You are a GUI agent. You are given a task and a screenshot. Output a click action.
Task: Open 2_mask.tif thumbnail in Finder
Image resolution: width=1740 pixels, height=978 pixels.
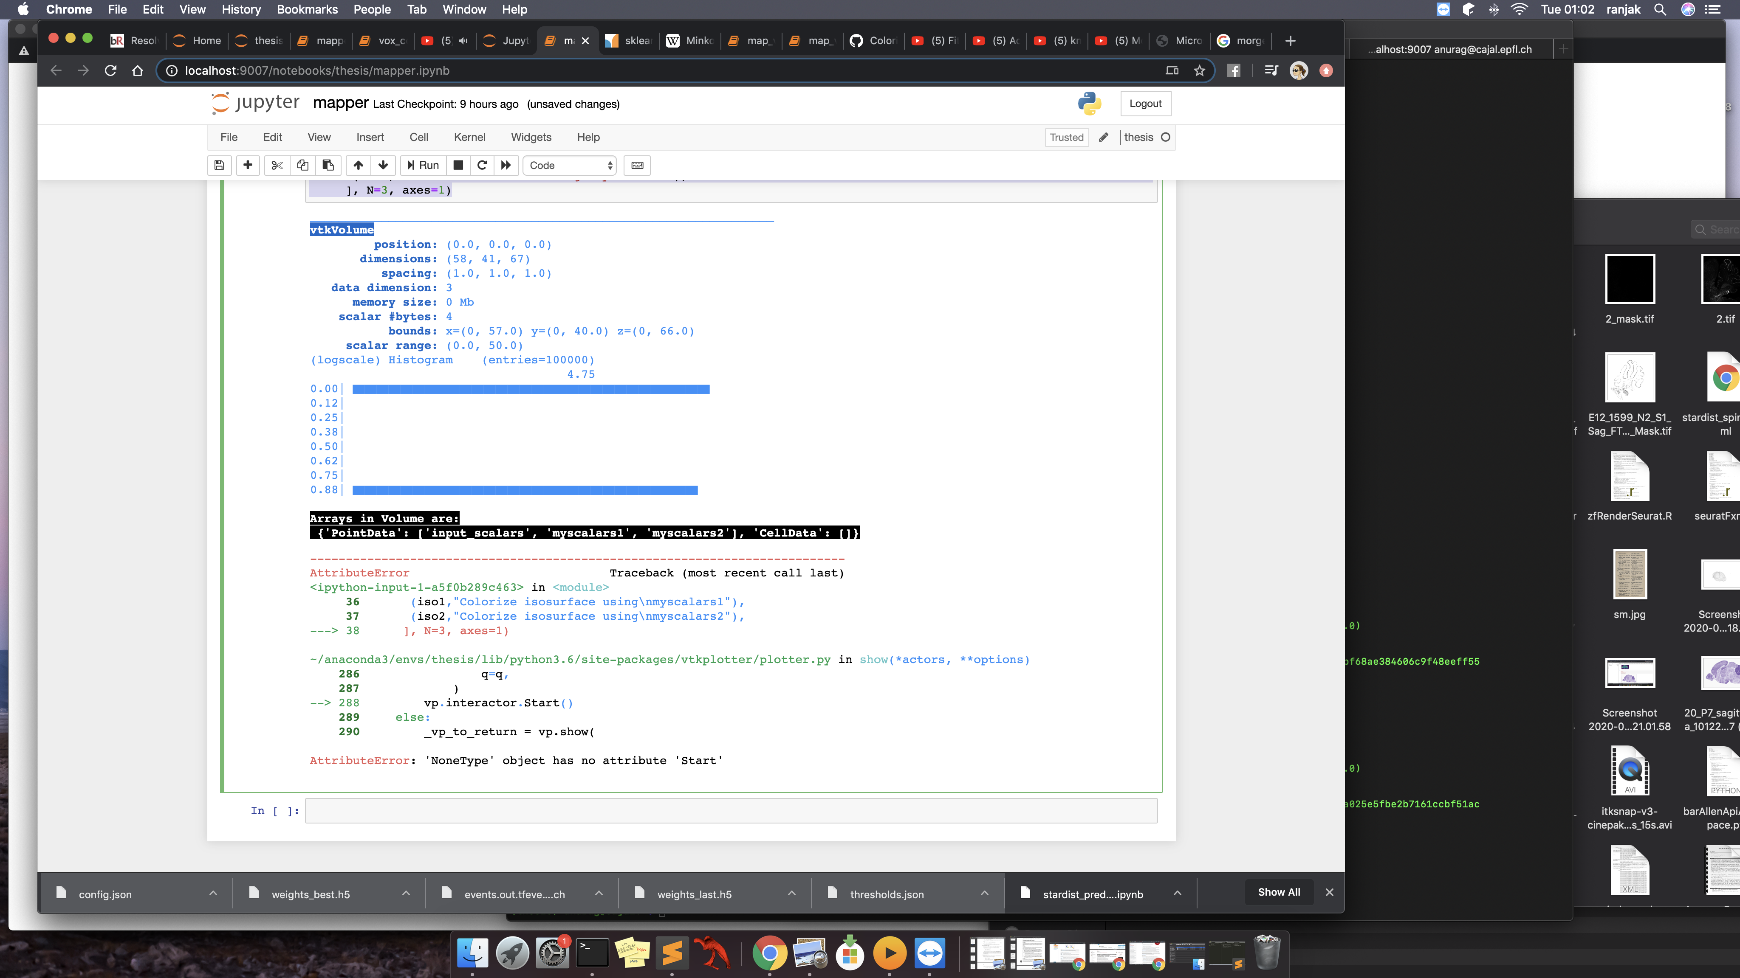click(1629, 279)
